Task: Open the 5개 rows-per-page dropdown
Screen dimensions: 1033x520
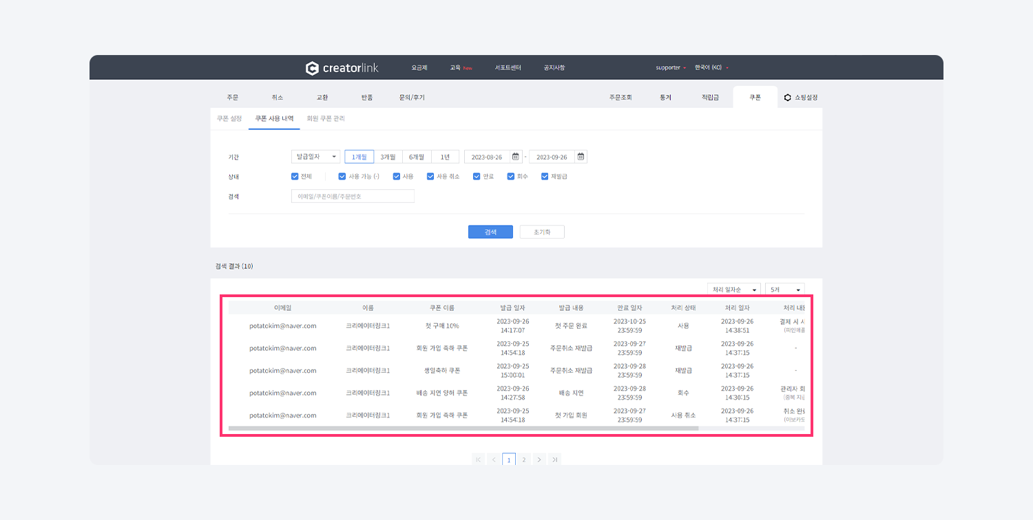Action: point(784,290)
